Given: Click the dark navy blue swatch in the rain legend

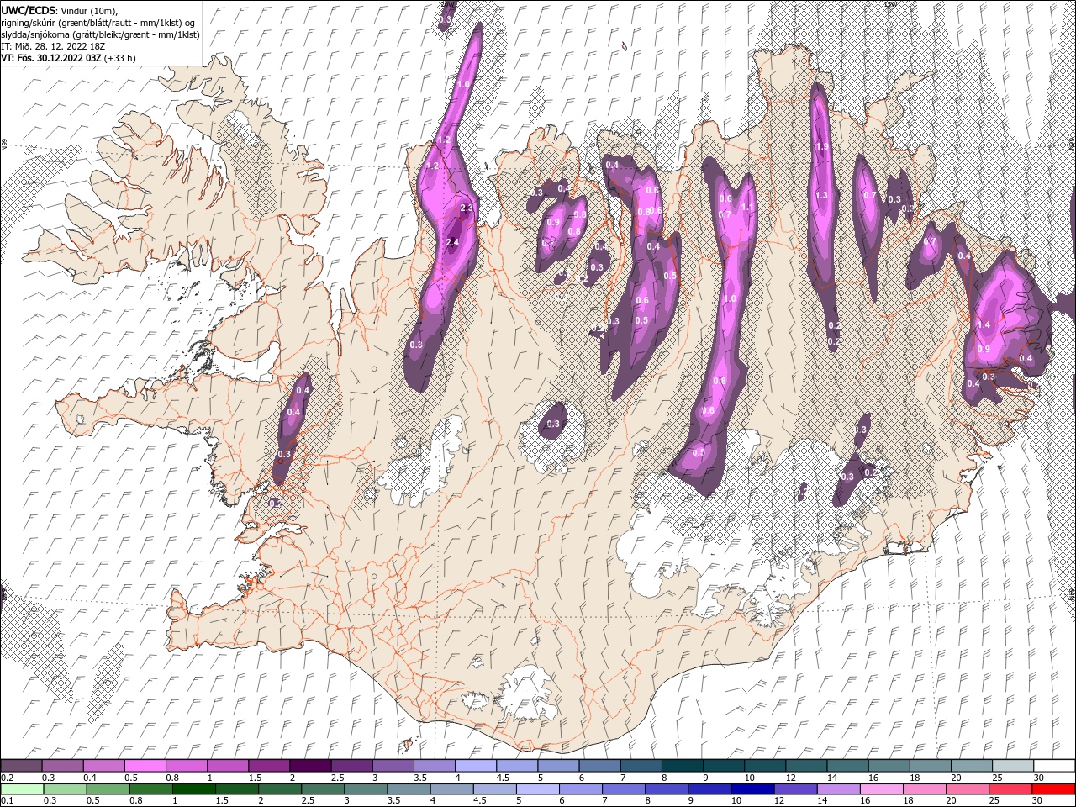Looking at the screenshot, I should (x=752, y=789).
